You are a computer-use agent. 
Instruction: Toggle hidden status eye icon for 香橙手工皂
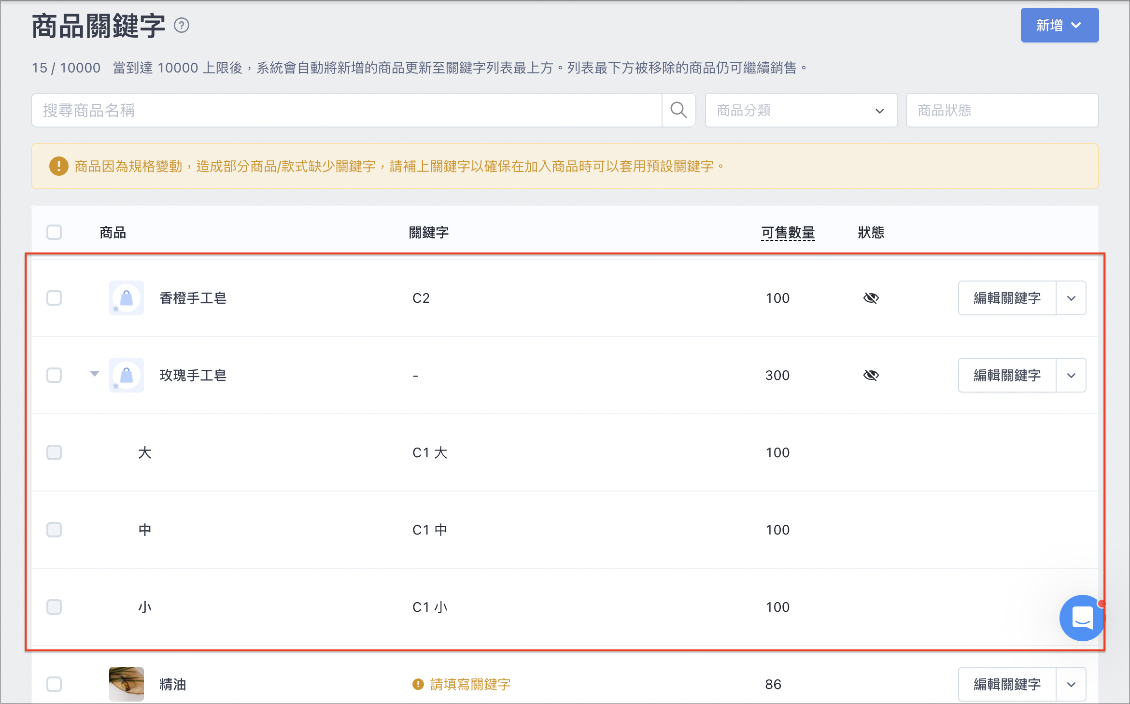click(x=871, y=298)
